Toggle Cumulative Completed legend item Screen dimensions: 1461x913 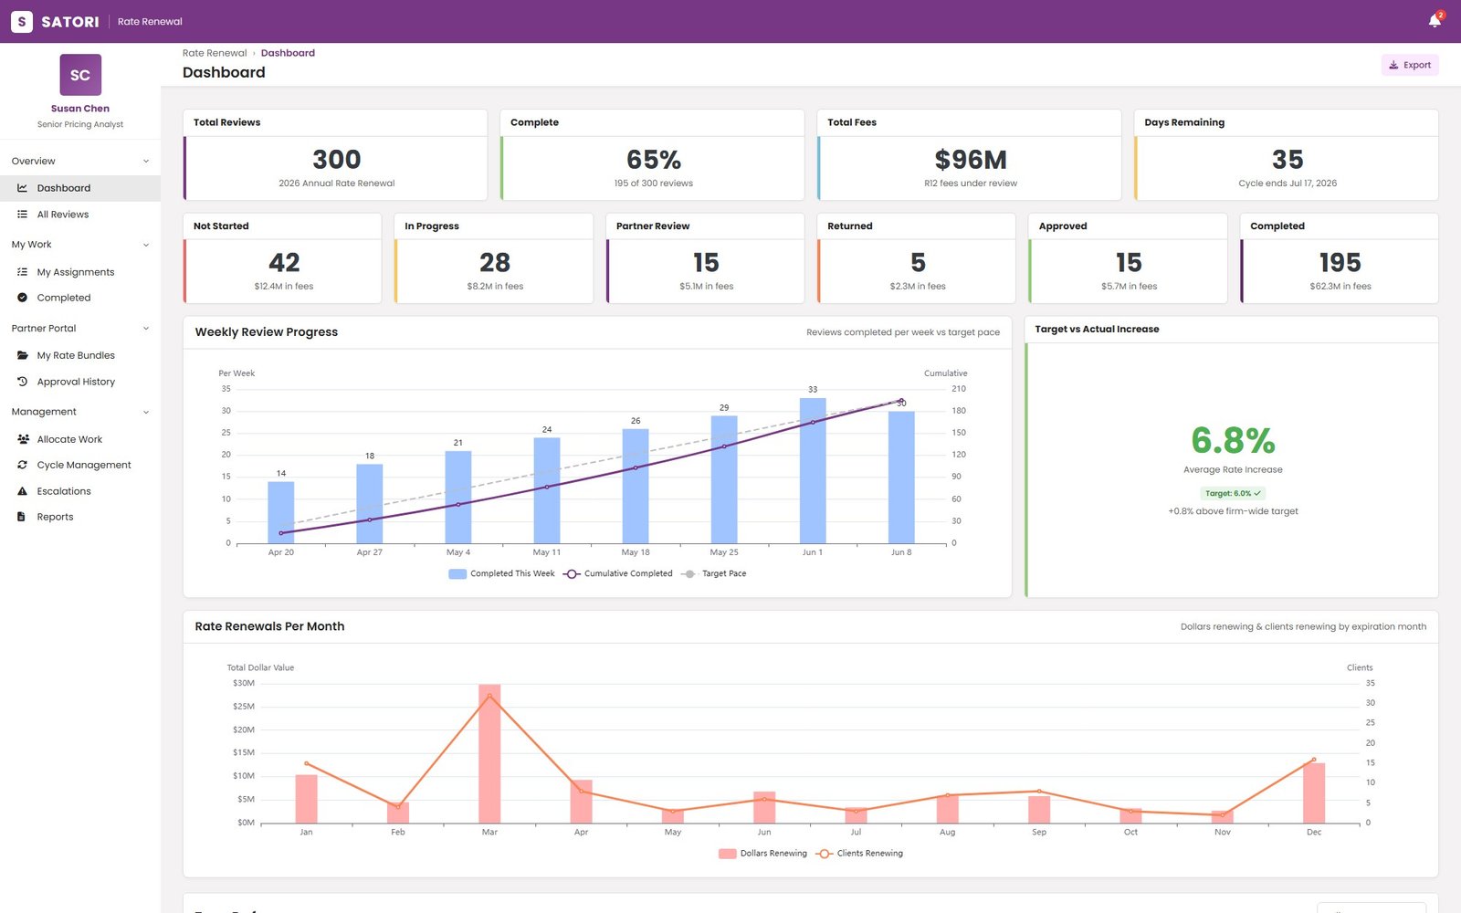tap(618, 573)
